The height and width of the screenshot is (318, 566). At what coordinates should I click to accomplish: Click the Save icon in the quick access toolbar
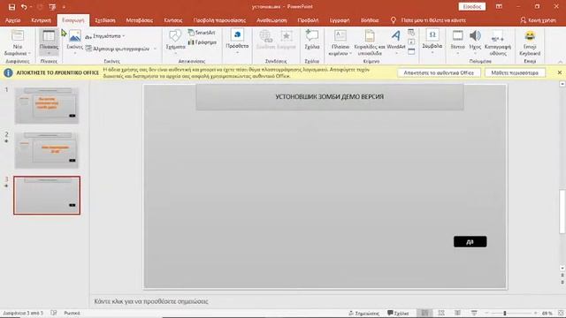click(x=11, y=7)
